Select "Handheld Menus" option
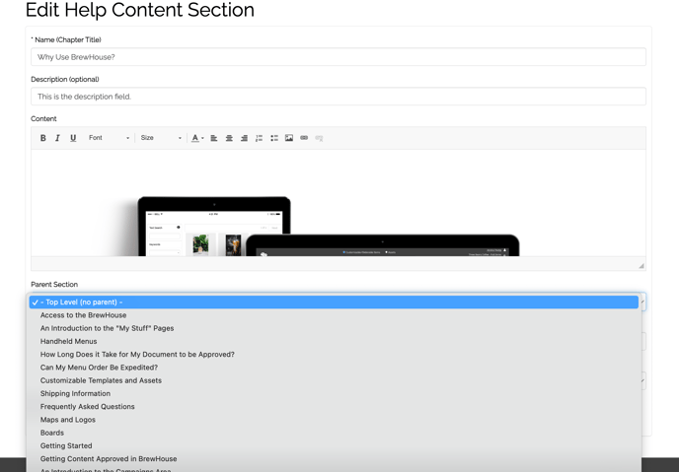 tap(334, 341)
